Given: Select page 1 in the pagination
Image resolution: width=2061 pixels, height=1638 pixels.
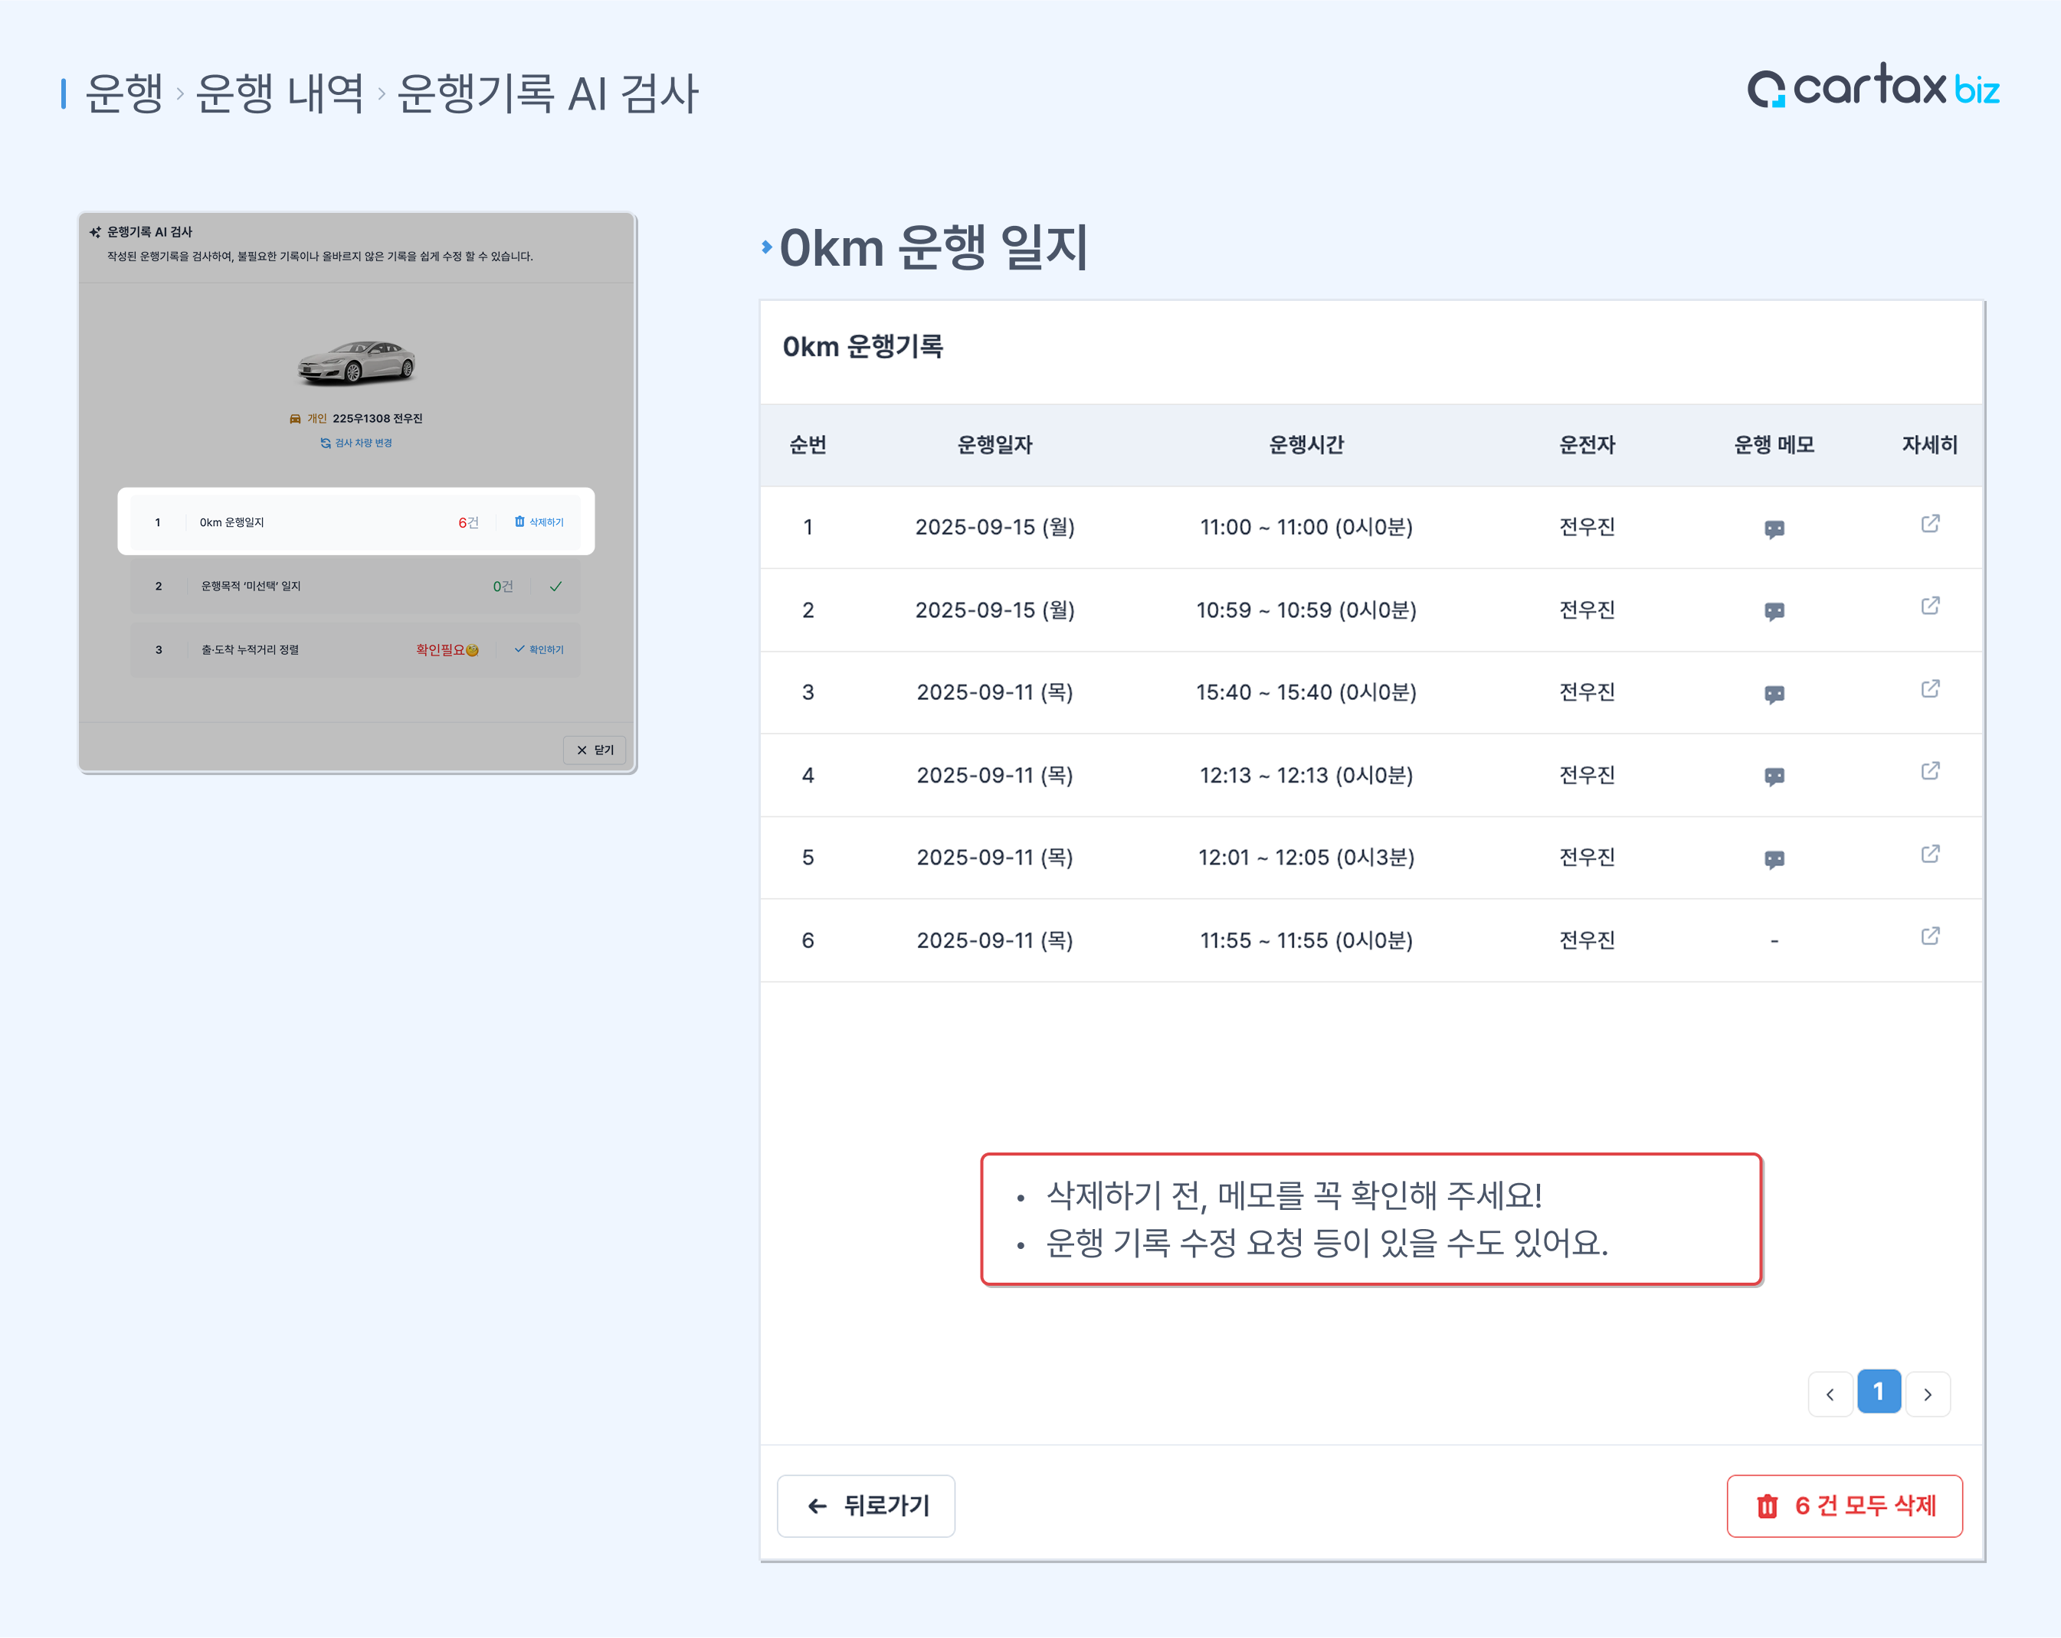Looking at the screenshot, I should point(1879,1392).
